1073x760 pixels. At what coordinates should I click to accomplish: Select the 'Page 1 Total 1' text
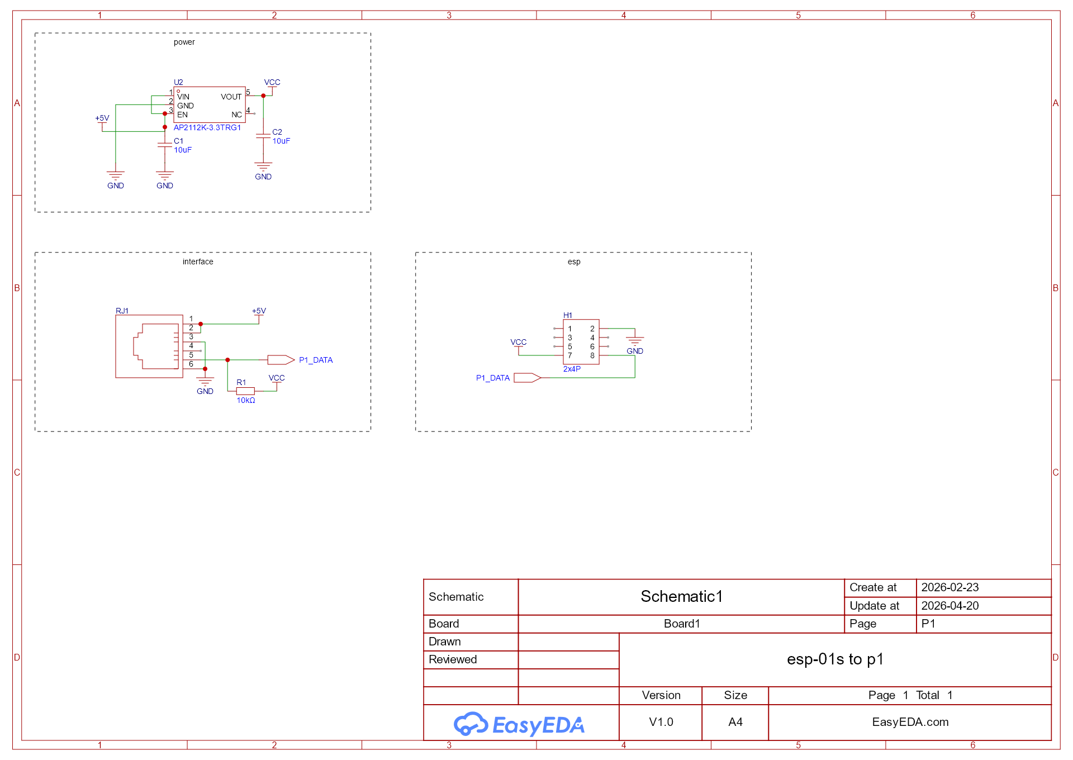pyautogui.click(x=910, y=695)
